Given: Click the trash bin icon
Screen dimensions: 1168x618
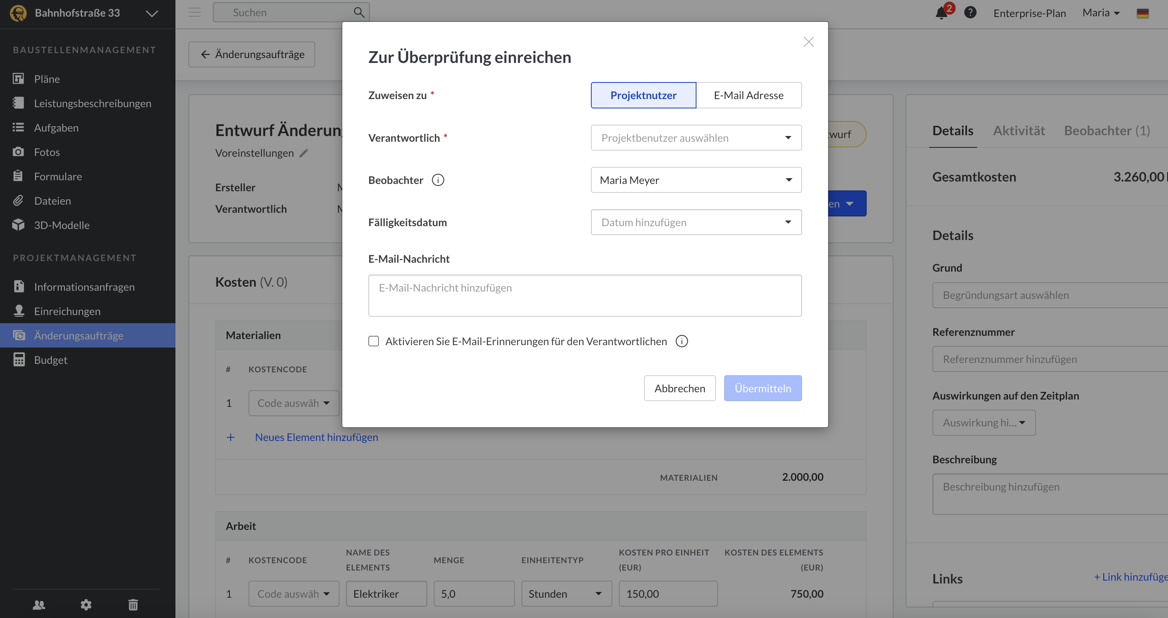Looking at the screenshot, I should tap(133, 605).
